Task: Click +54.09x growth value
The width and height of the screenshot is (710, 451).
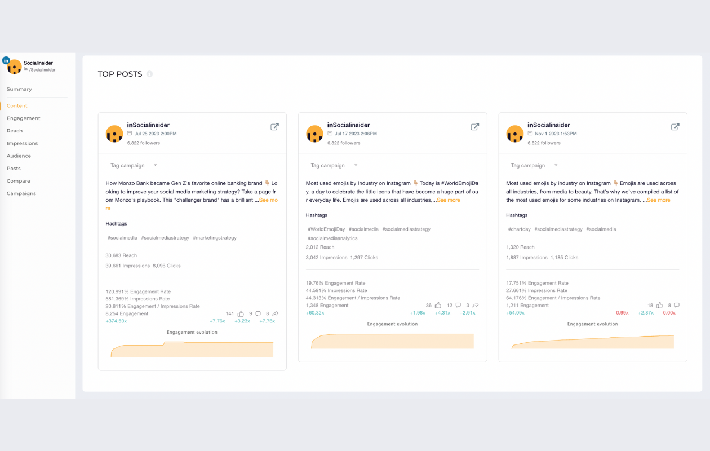Action: pyautogui.click(x=515, y=313)
